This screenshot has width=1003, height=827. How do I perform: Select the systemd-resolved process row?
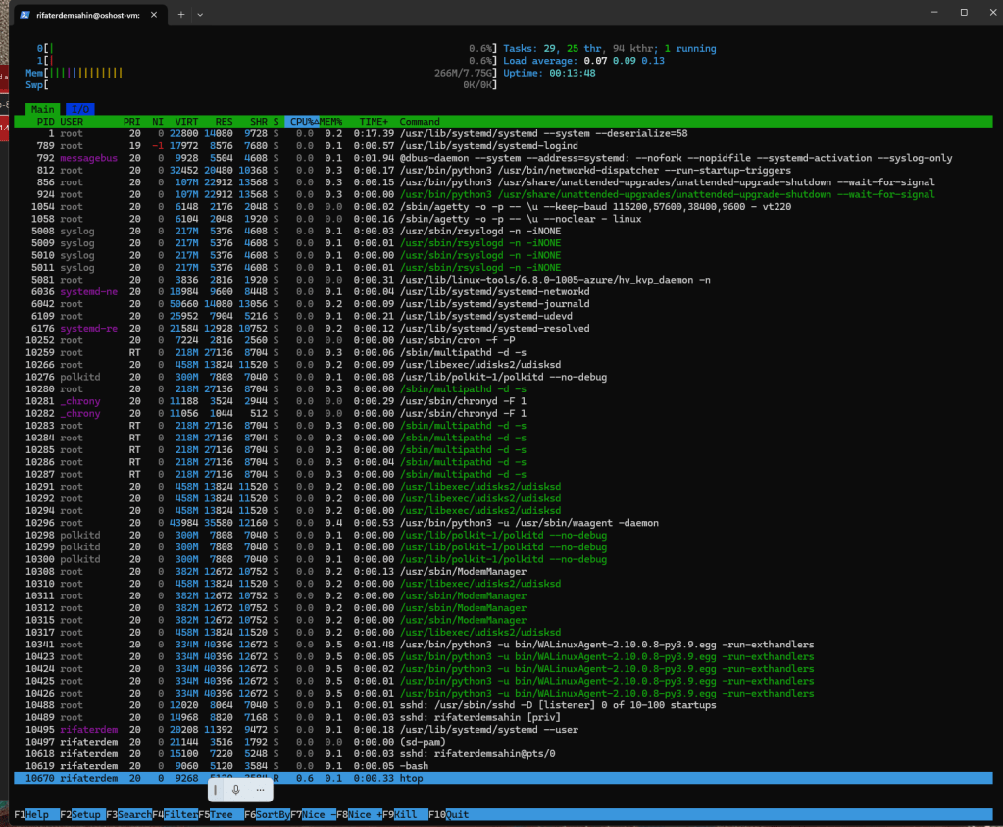pyautogui.click(x=503, y=329)
